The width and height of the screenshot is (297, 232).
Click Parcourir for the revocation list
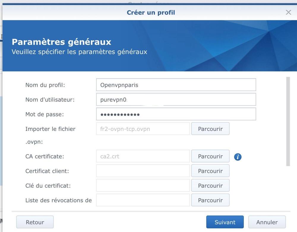pyautogui.click(x=210, y=200)
